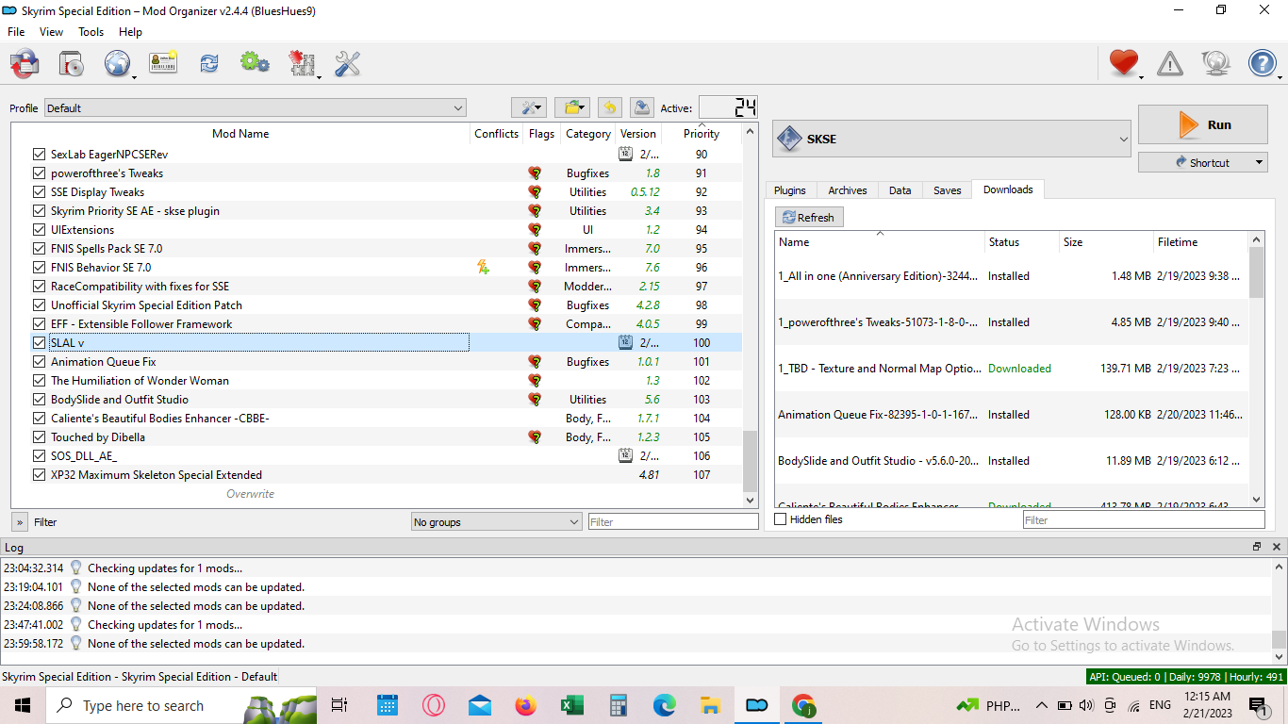Click the Update globe icon beside notifications
1288x724 pixels.
(x=1216, y=63)
